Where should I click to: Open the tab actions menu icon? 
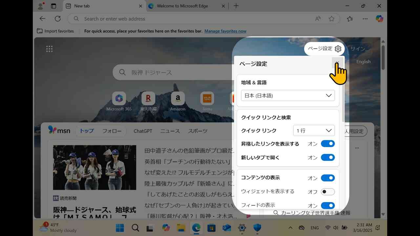[53, 6]
